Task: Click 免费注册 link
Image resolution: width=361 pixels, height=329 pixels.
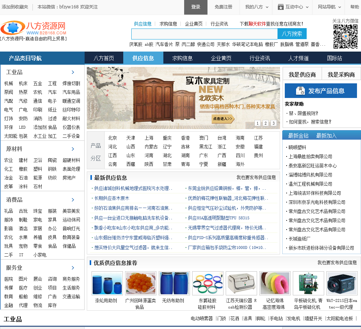Action: click(x=223, y=7)
